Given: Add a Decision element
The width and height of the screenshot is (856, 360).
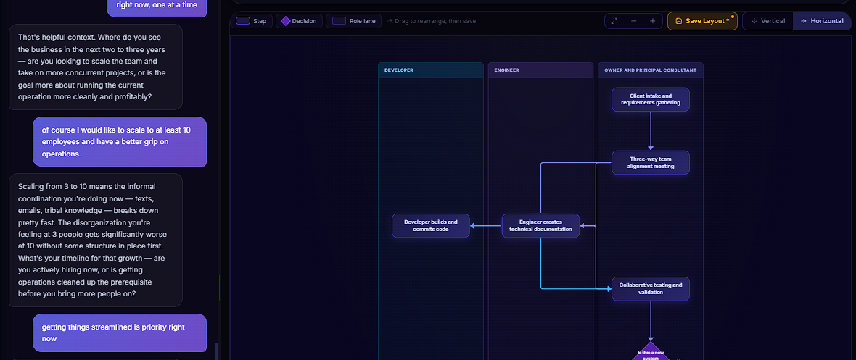Looking at the screenshot, I should 299,21.
